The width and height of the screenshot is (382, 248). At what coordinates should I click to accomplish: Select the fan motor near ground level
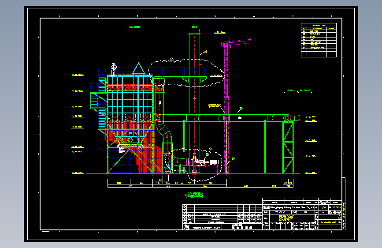tap(213, 162)
